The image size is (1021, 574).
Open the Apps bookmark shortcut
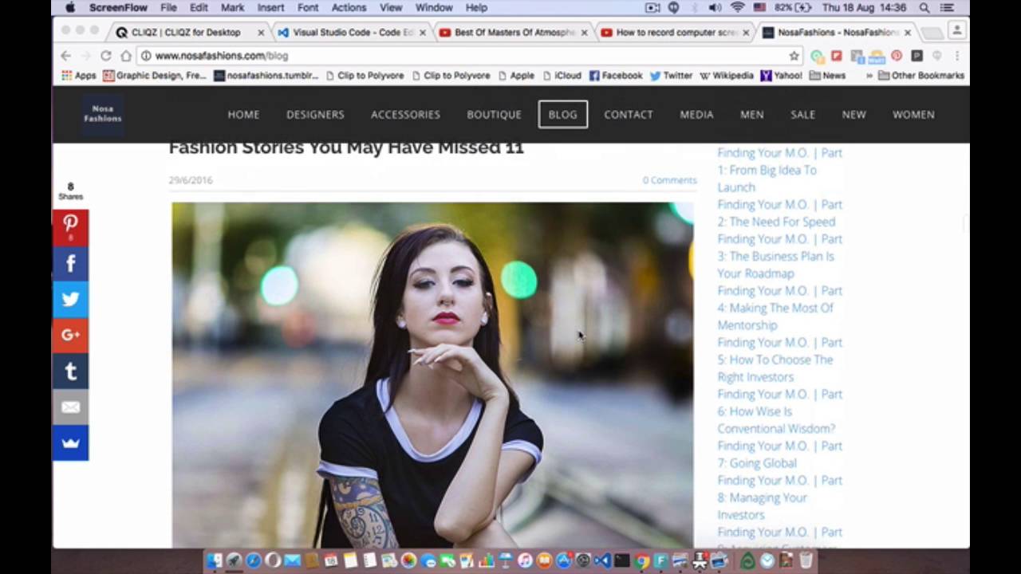coord(79,76)
